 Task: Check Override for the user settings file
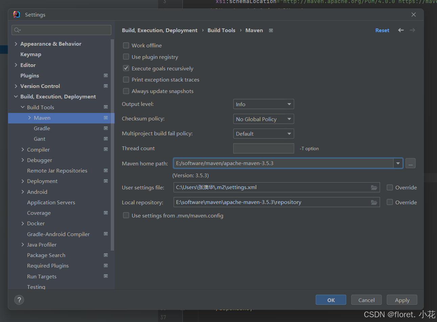(390, 187)
